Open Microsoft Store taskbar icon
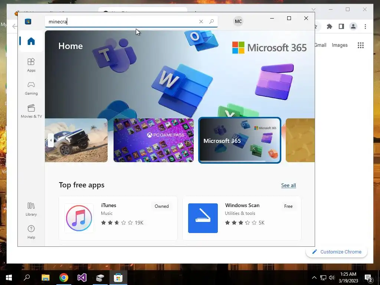The height and width of the screenshot is (285, 380). pos(118,278)
